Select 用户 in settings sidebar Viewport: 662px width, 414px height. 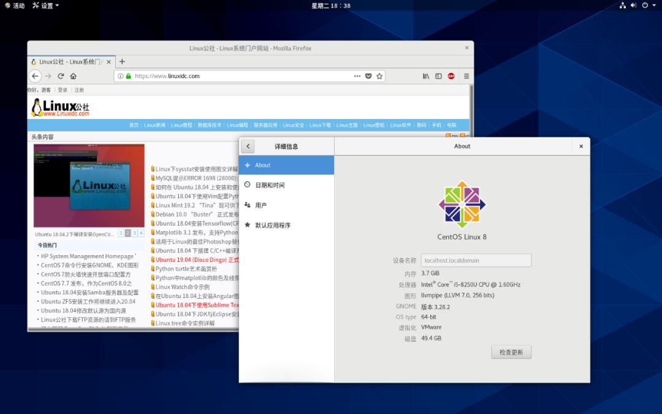pos(286,205)
